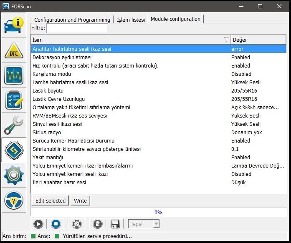Click the lifebuoy help toolbar icon

(x=77, y=224)
